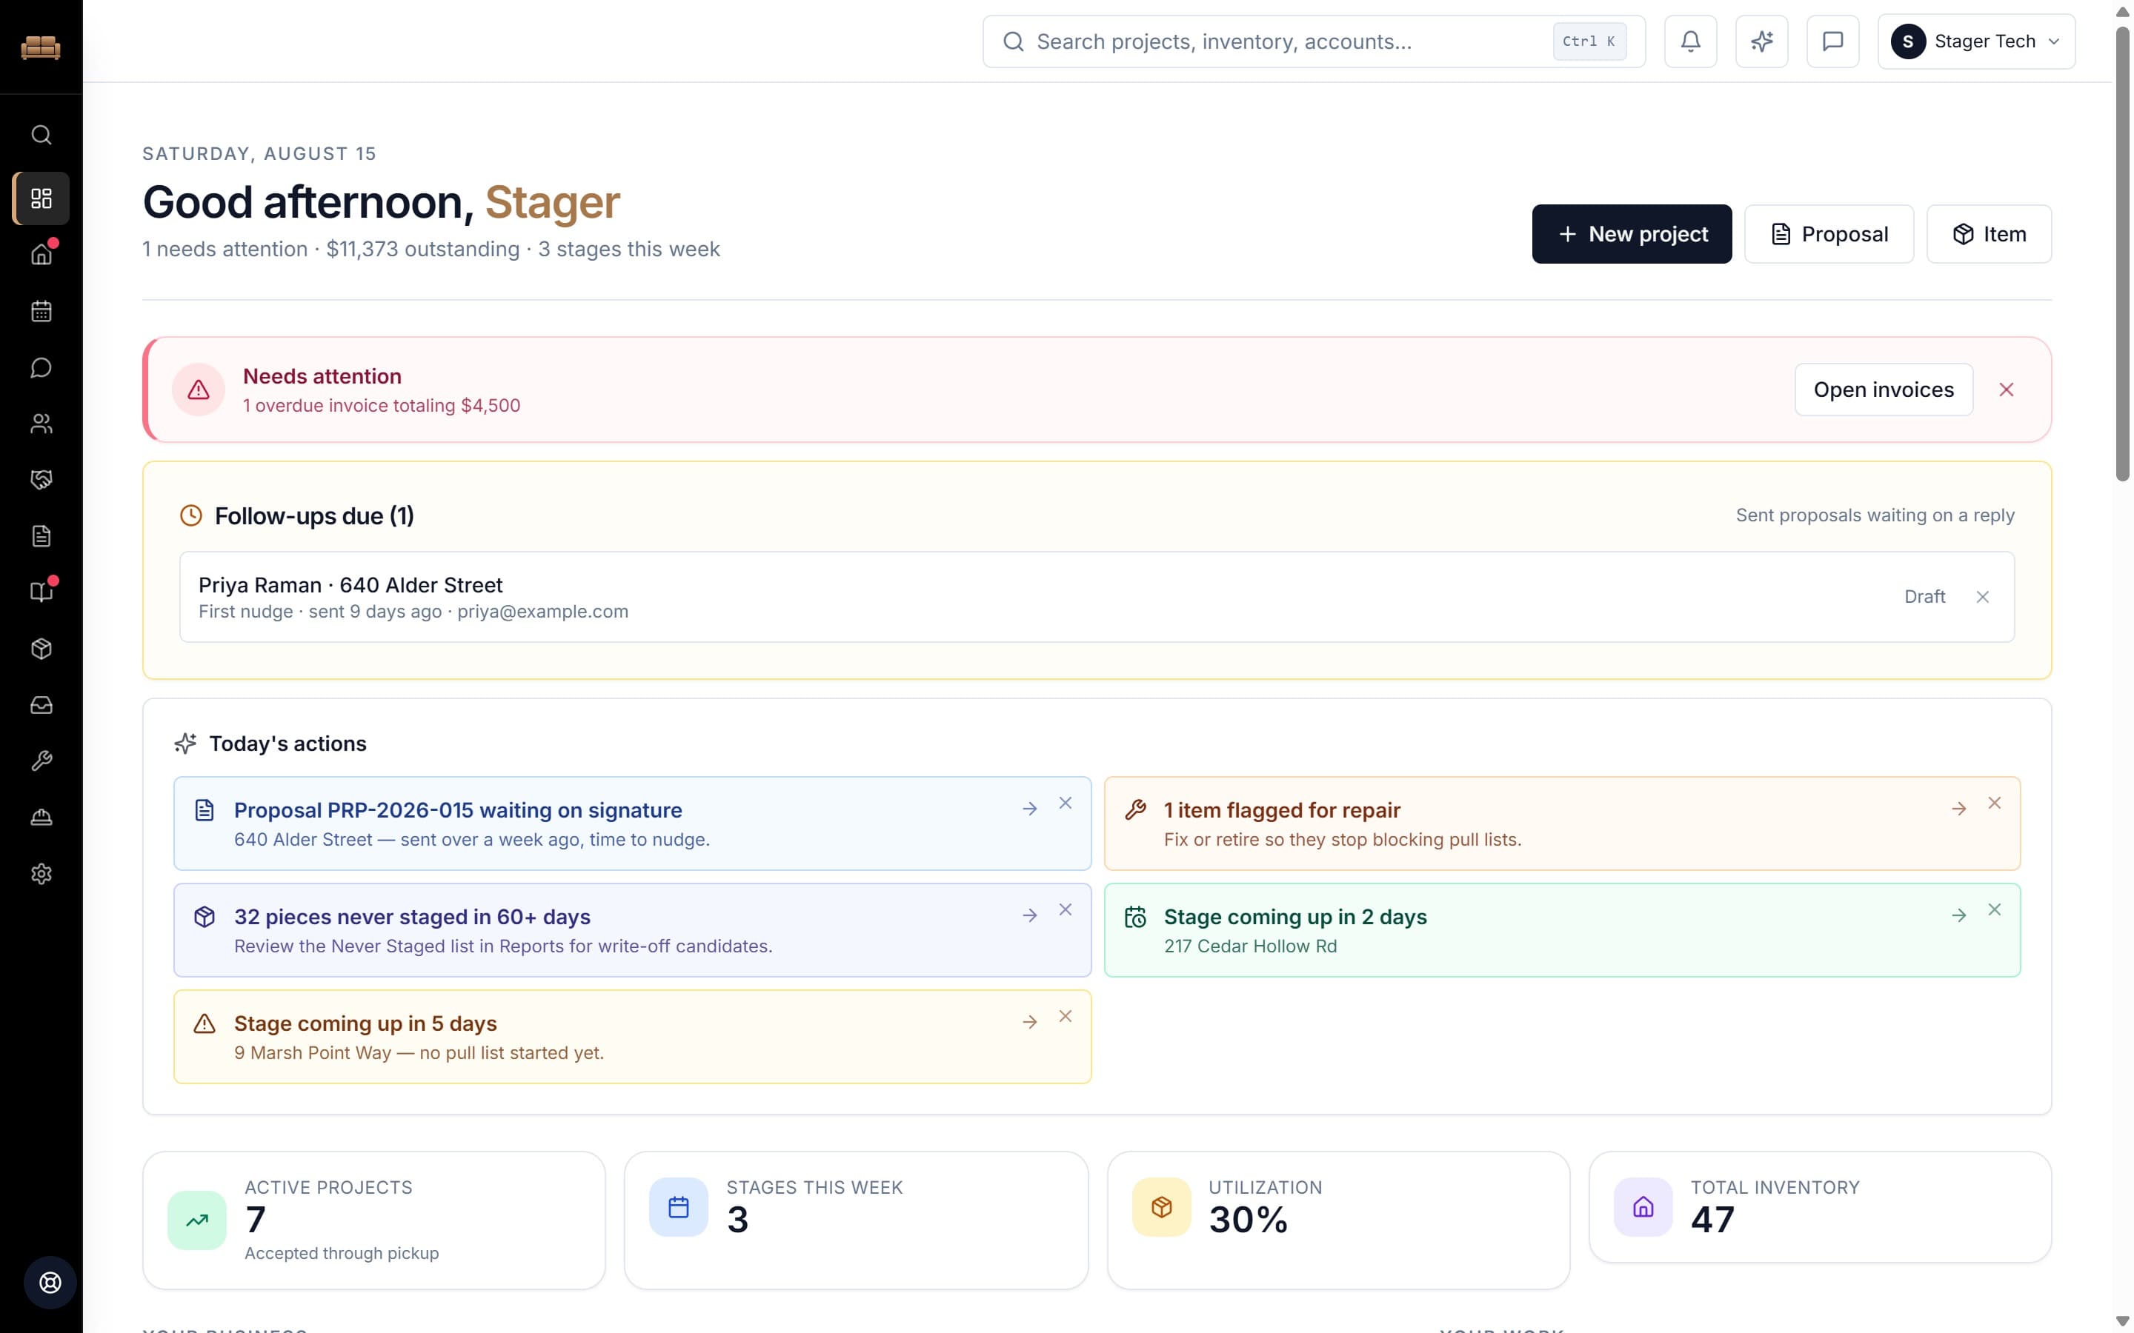Open the people contacts icon in sidebar
The width and height of the screenshot is (2134, 1333).
tap(41, 424)
